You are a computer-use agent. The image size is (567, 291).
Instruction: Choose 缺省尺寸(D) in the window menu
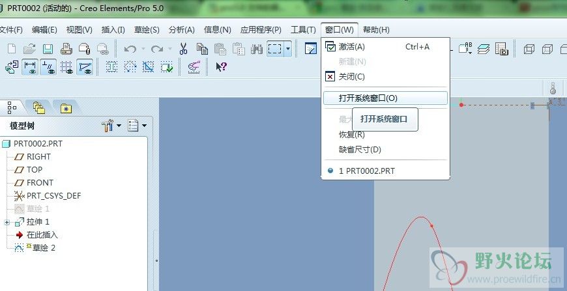385,150
